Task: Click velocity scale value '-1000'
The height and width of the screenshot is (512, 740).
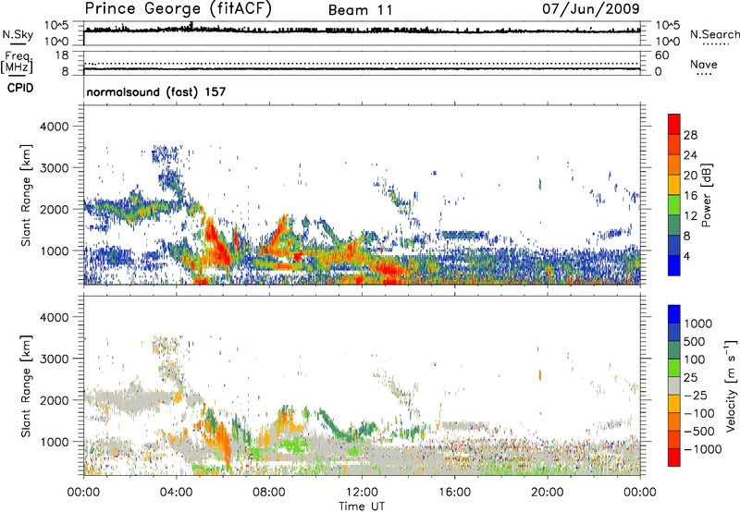Action: pos(702,449)
